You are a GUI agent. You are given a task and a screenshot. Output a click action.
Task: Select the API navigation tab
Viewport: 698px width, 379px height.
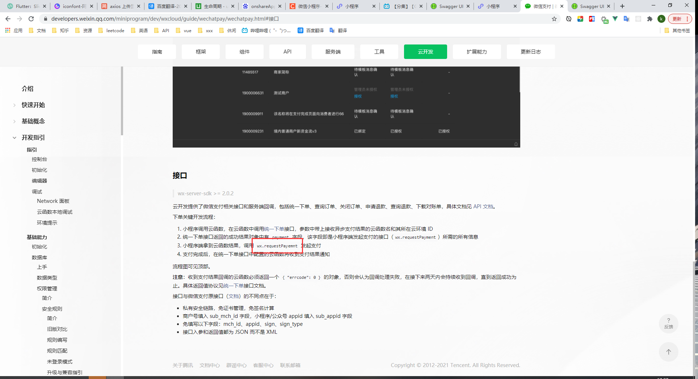[287, 52]
